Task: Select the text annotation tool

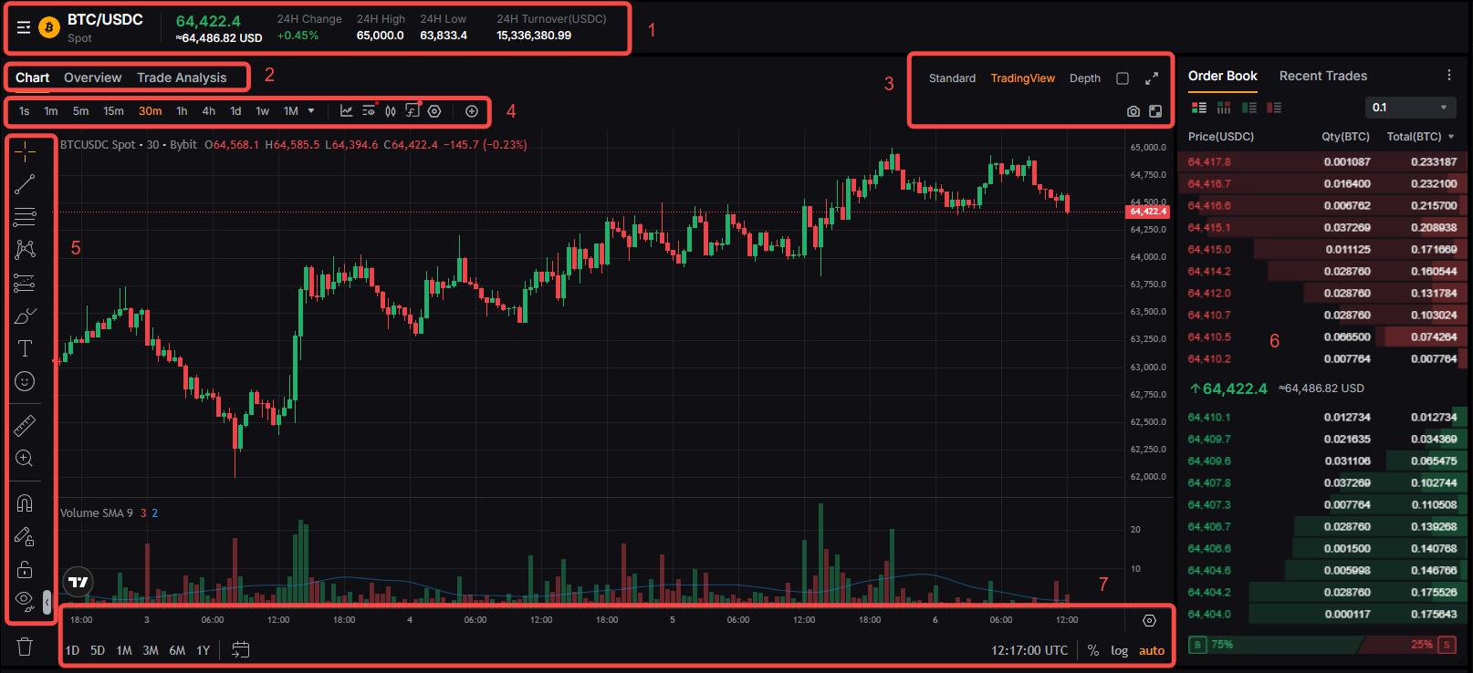Action: 25,348
